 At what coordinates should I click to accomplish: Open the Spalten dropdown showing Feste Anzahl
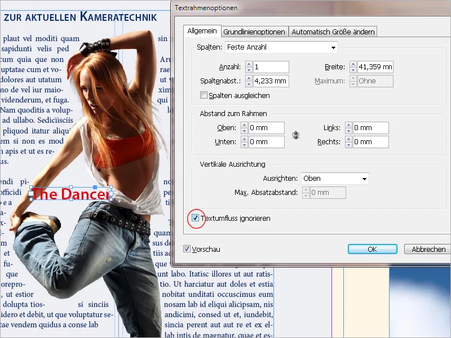pos(281,47)
